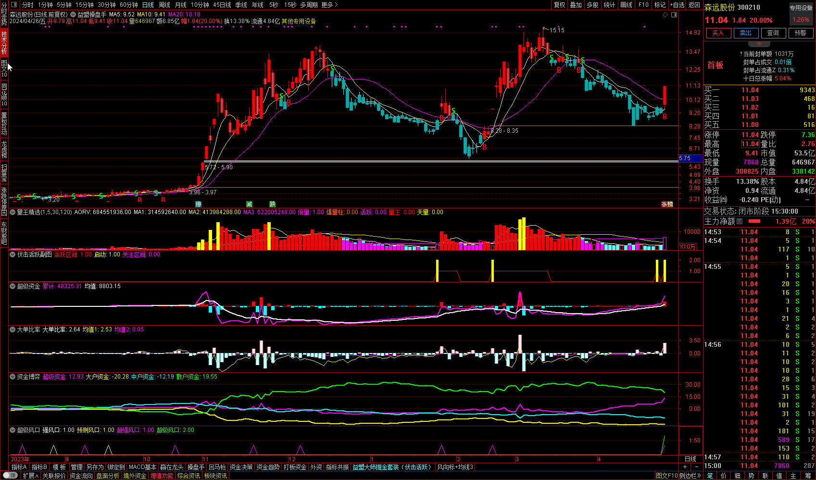Select the 资金决策 indicator template
816x480 pixels.
coord(241,467)
